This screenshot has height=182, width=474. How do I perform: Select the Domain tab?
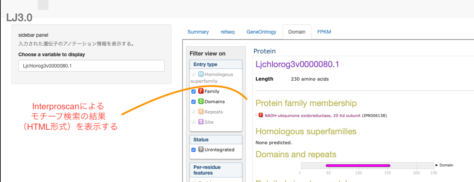(297, 32)
